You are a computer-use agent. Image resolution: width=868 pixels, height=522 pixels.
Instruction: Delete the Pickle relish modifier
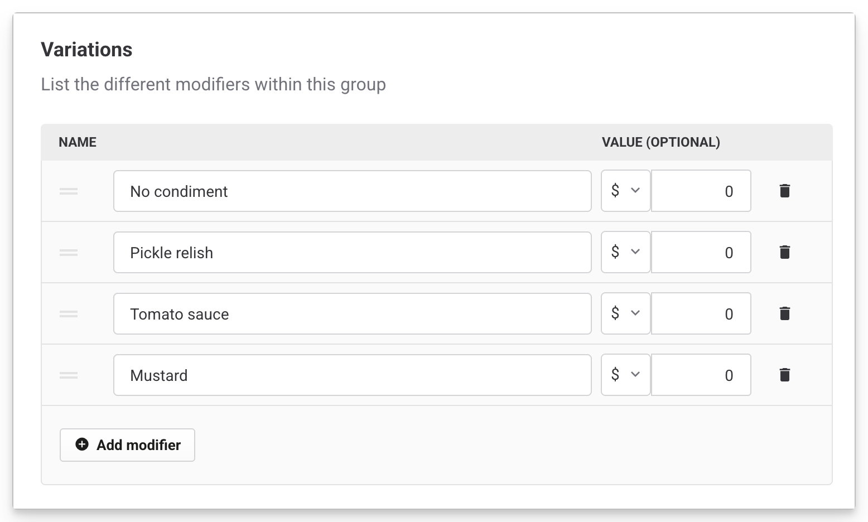784,253
